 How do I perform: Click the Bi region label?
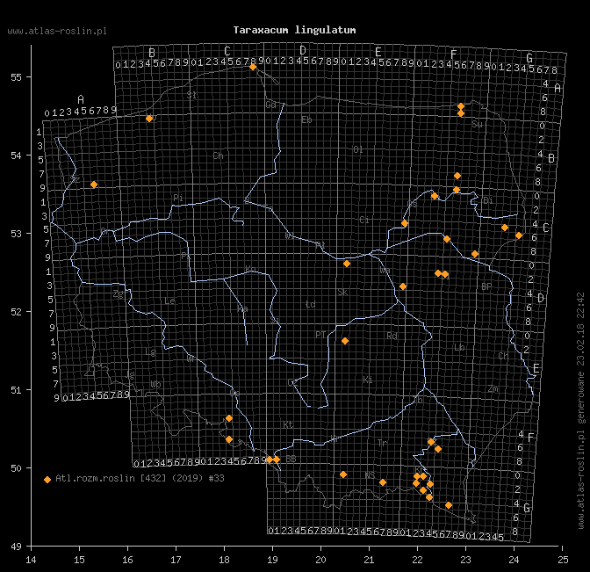tap(488, 200)
